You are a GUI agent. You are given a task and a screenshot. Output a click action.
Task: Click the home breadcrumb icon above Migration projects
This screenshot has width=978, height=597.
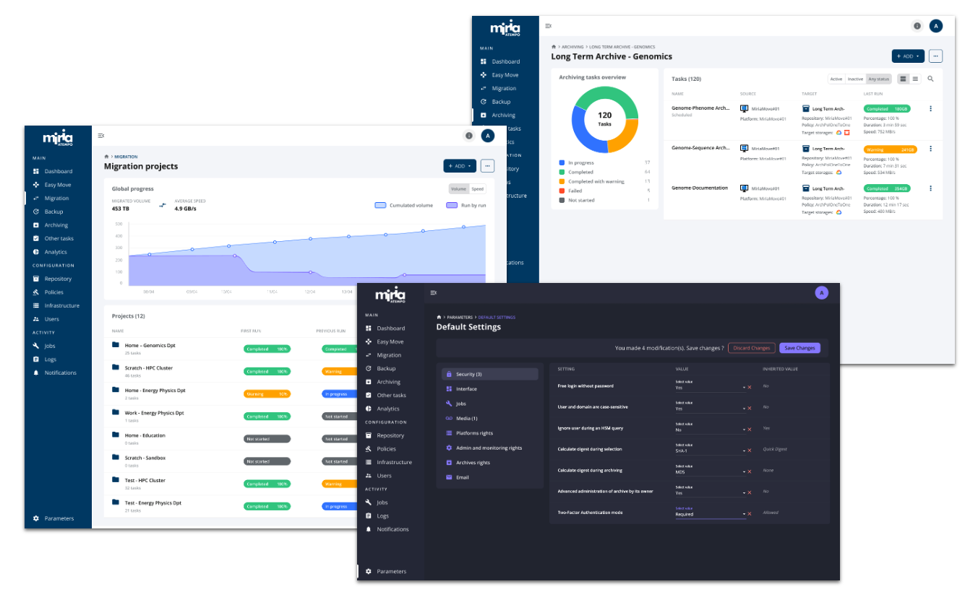click(107, 157)
